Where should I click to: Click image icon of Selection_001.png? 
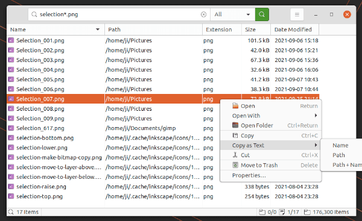tap(11, 40)
